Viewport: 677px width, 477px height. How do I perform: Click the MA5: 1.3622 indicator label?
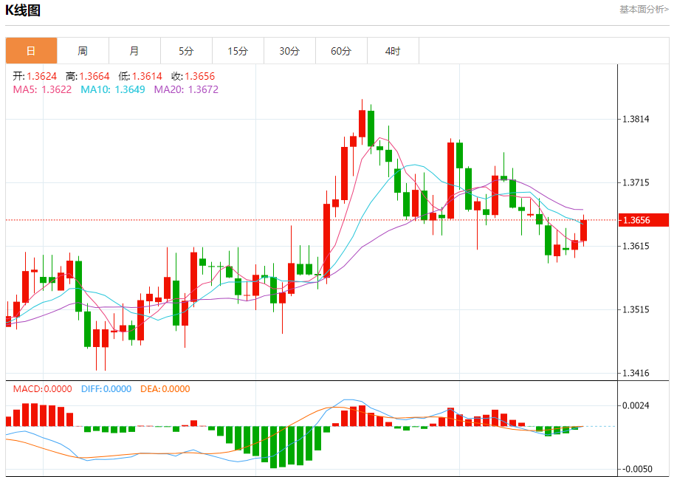(x=42, y=89)
